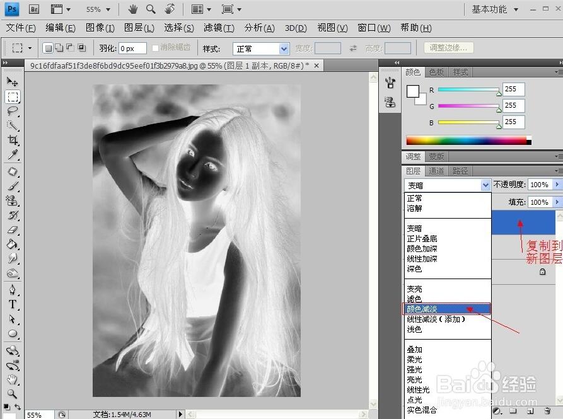This screenshot has width=563, height=419.
Task: Open the blend mode dropdown showing 变暗
Action: (x=448, y=185)
